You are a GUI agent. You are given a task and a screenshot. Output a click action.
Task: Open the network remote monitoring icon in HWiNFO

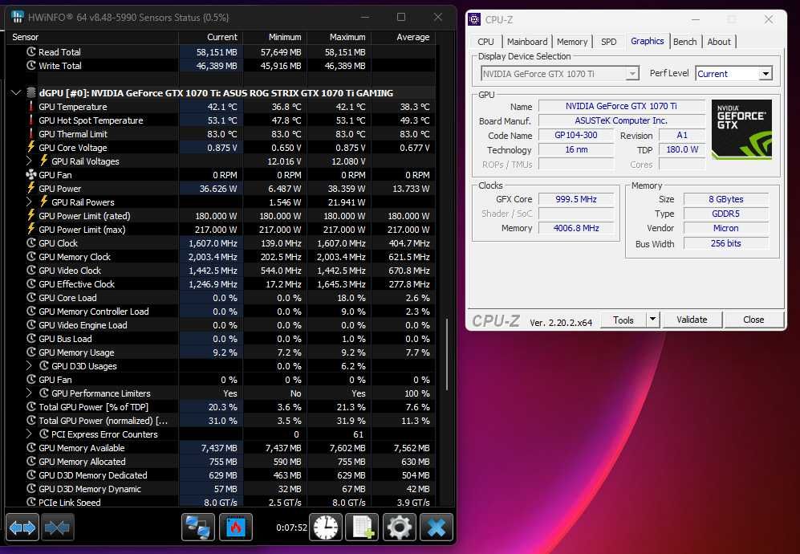tap(198, 528)
